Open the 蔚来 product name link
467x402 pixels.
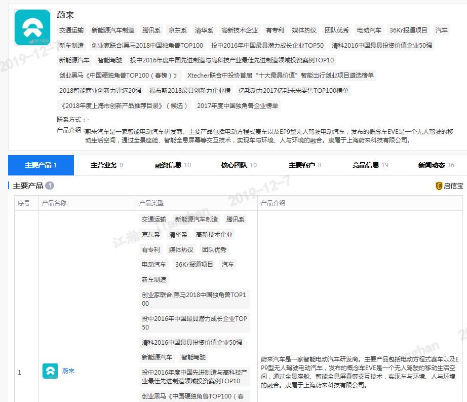tap(68, 371)
